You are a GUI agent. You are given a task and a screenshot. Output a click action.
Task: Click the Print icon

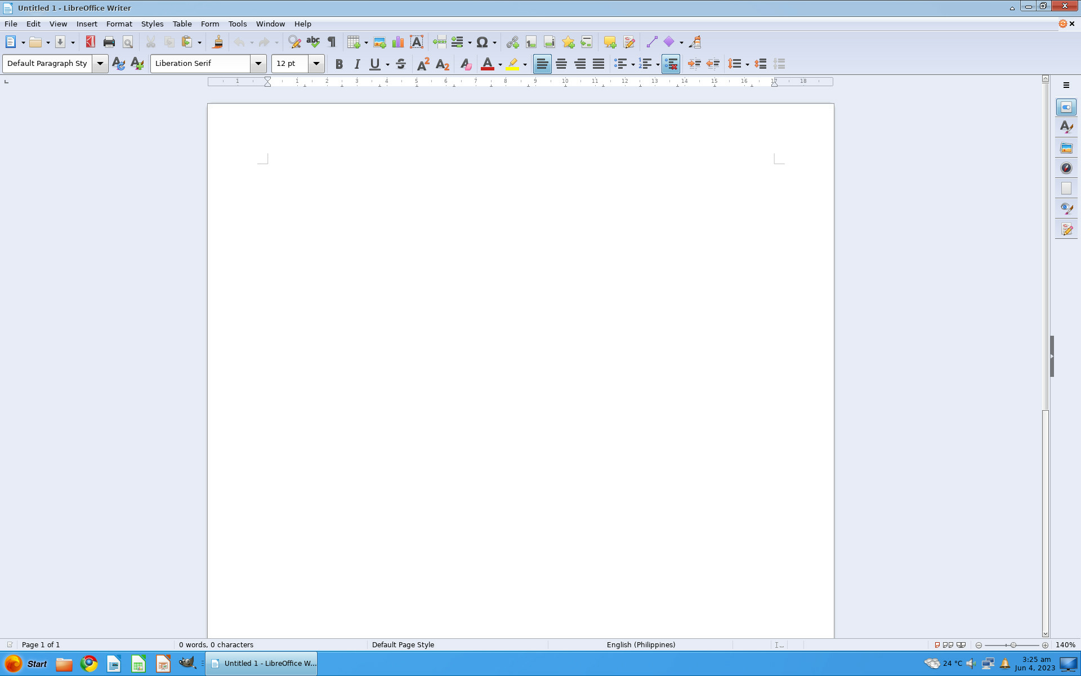[x=109, y=42]
